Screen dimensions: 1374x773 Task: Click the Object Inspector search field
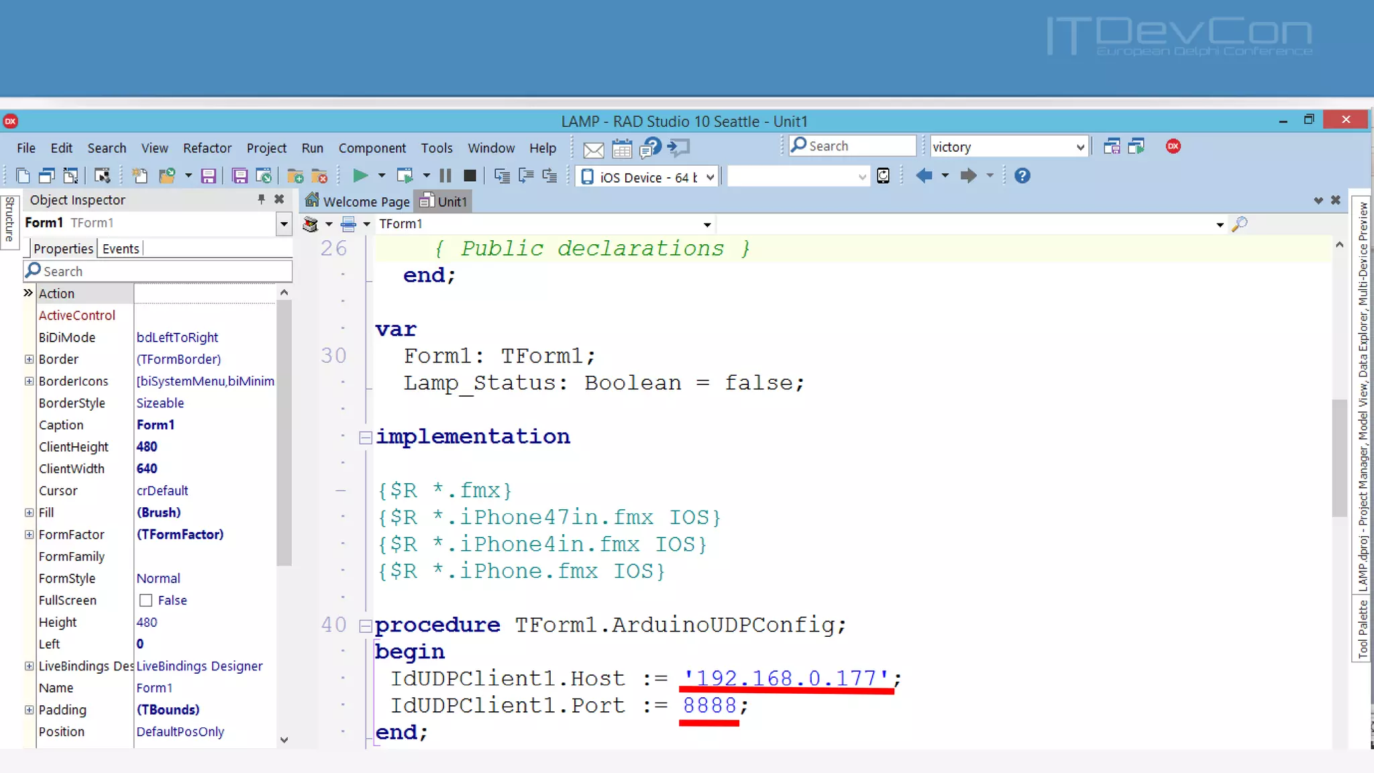161,271
